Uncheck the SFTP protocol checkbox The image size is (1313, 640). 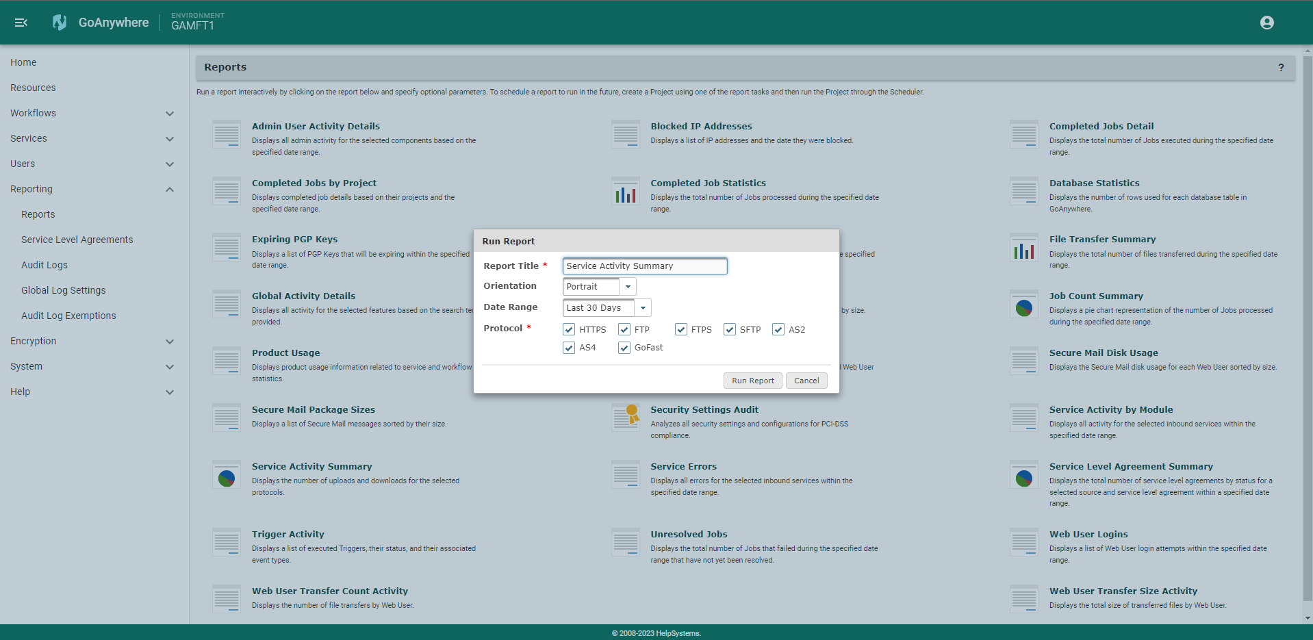point(730,329)
